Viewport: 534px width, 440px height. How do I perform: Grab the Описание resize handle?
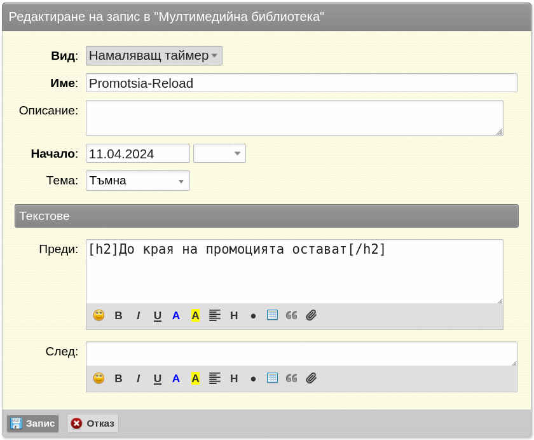point(499,132)
